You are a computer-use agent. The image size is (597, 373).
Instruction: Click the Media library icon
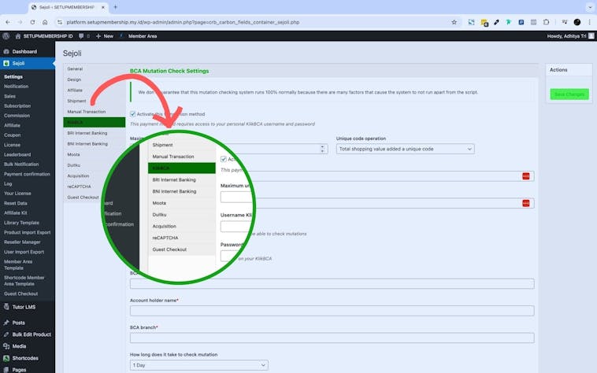[6, 345]
